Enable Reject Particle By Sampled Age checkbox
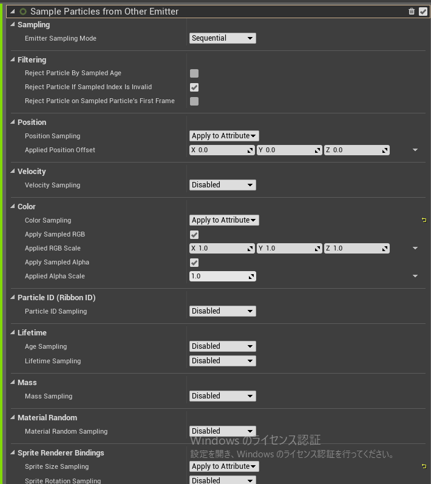431x484 pixels. pos(194,73)
